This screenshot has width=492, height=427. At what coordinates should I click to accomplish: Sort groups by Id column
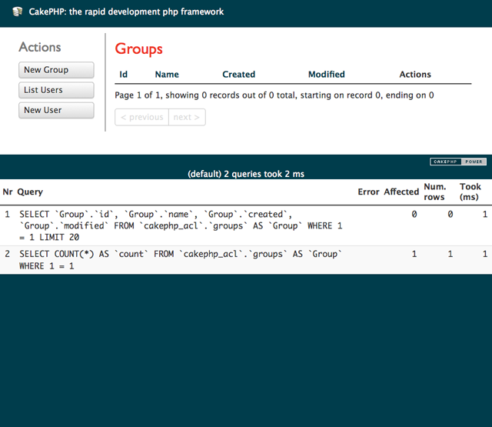pyautogui.click(x=124, y=75)
